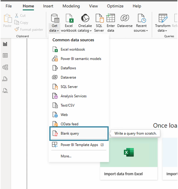The height and width of the screenshot is (189, 178).
Task: Switch to Table view in sidebar
Action: (x=5, y=56)
